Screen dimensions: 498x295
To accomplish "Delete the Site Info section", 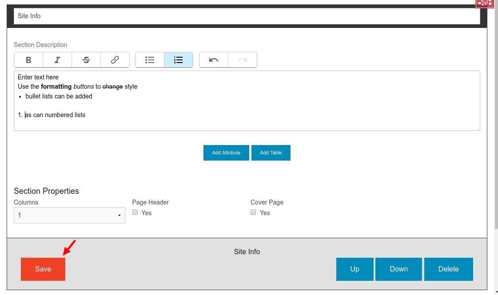I will (448, 269).
